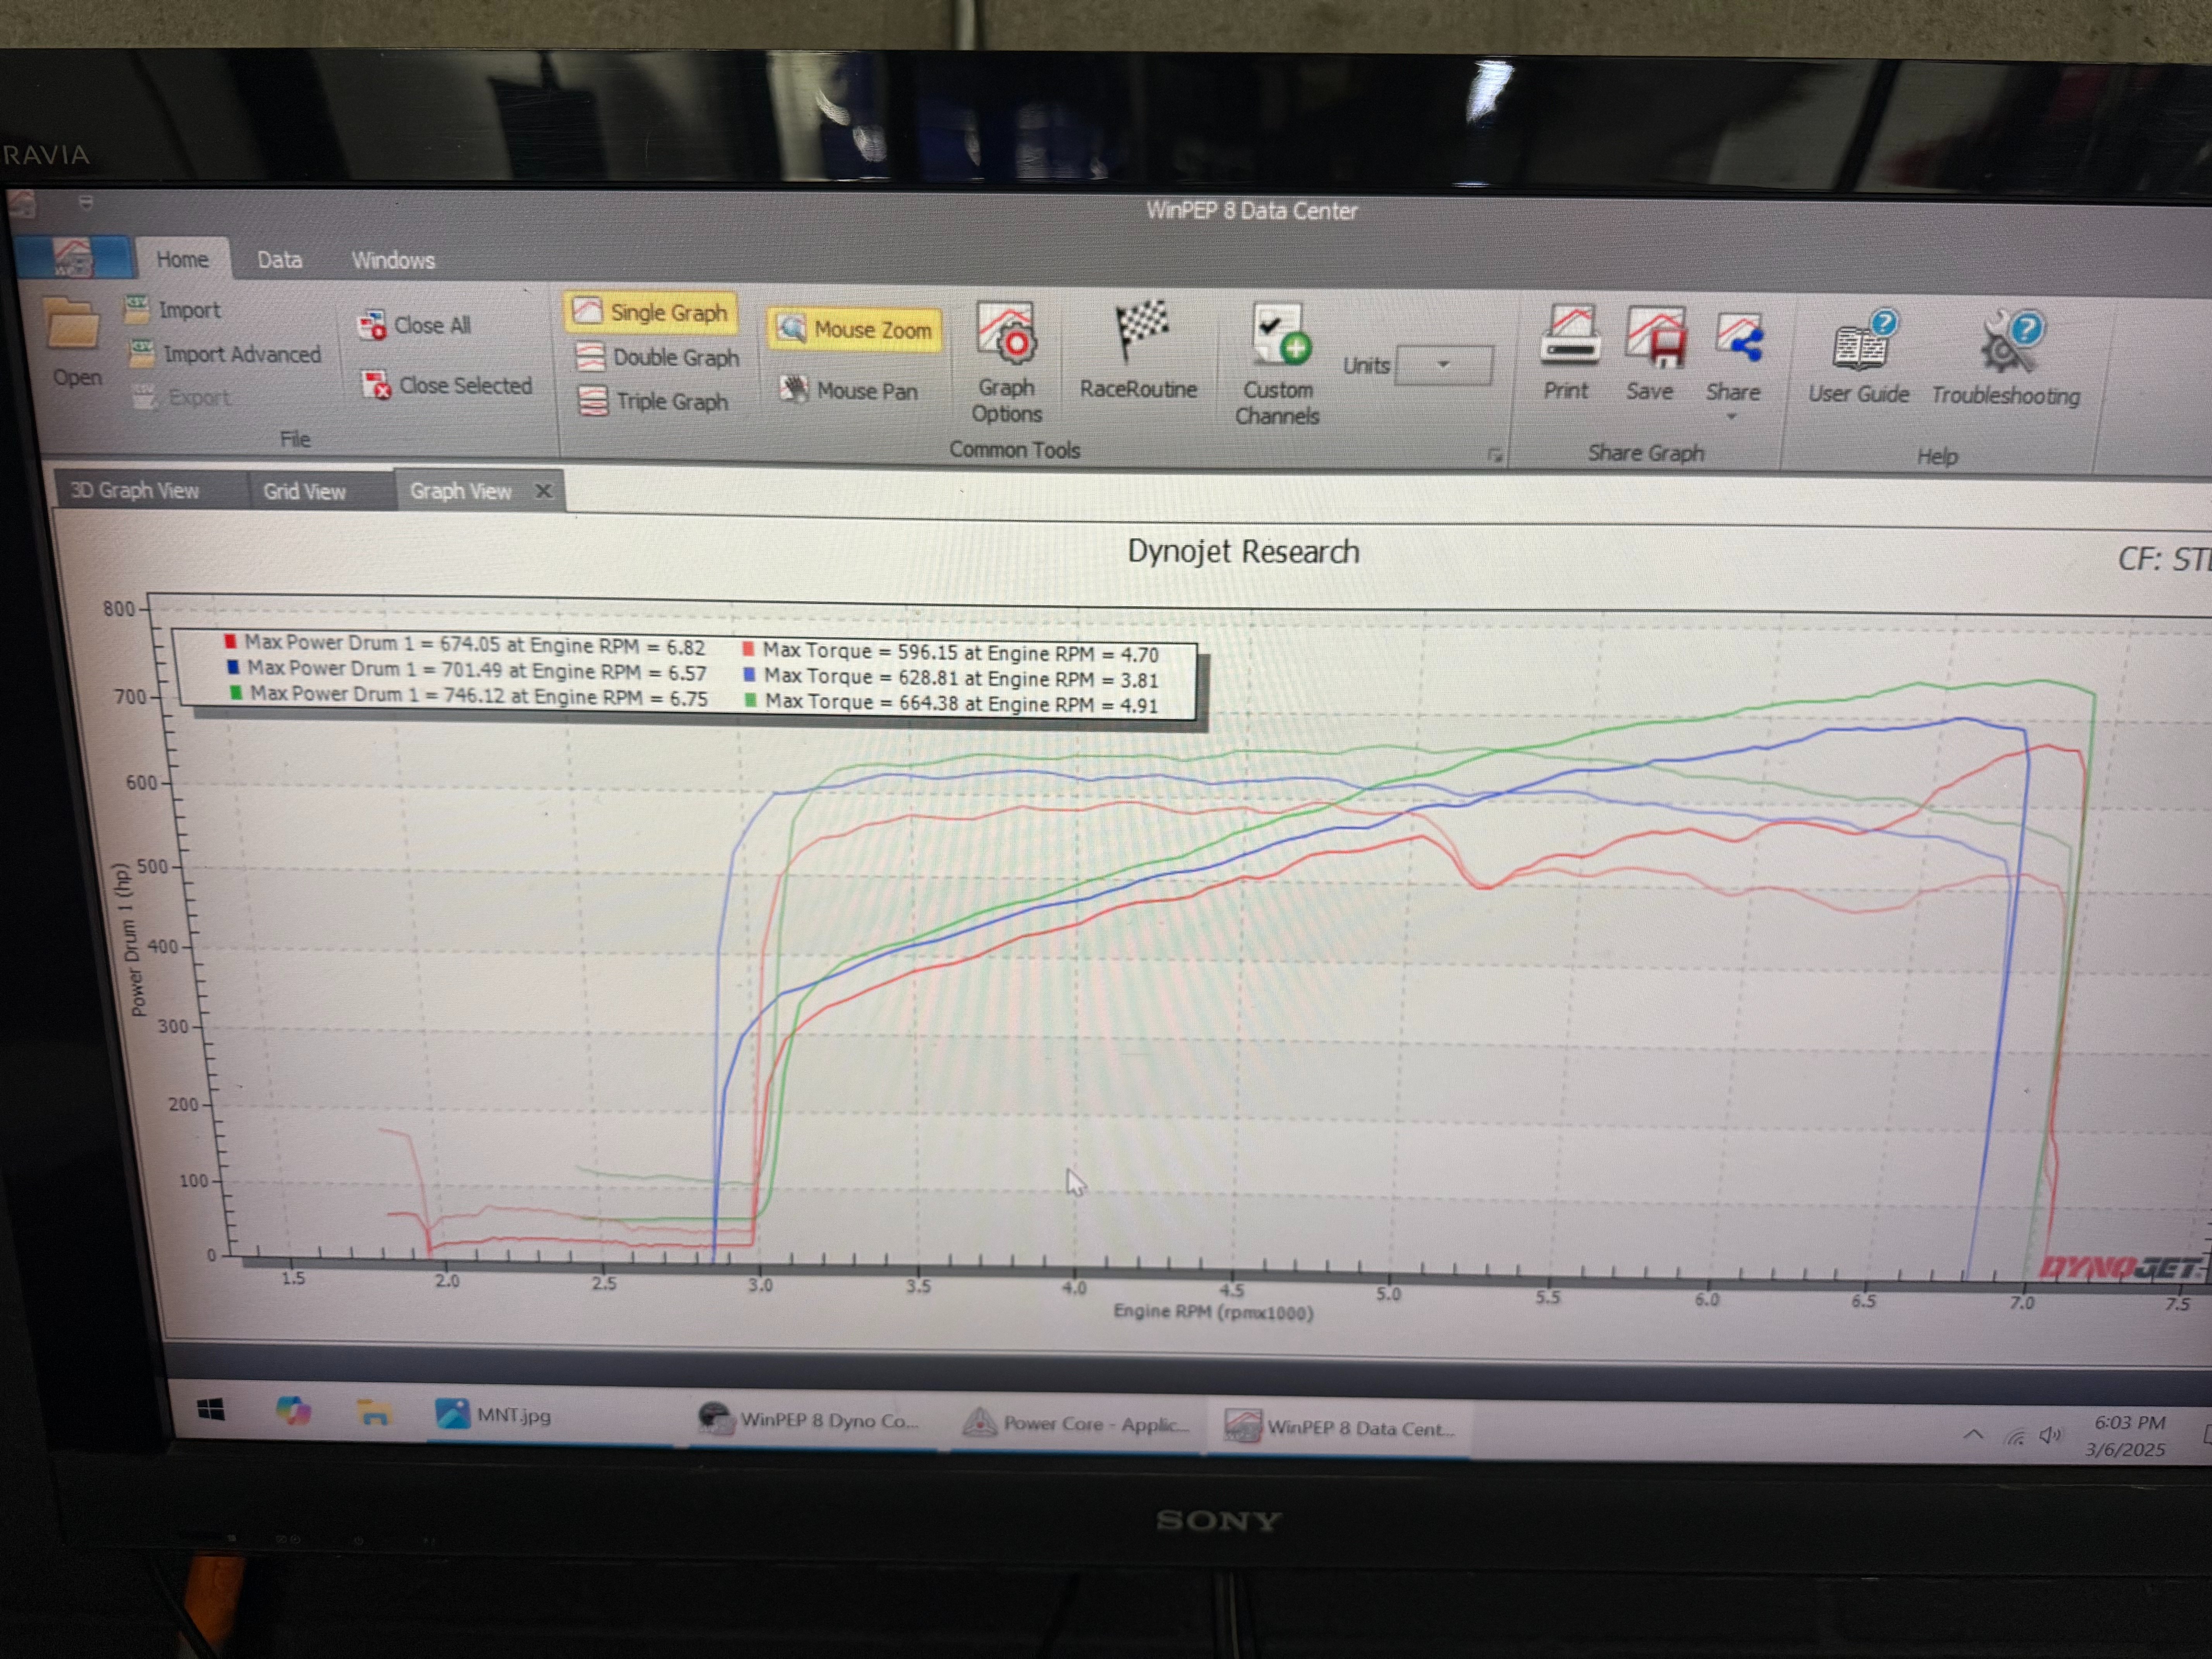
Task: Click green Max Torque 664.38 legend swatch
Action: 750,701
